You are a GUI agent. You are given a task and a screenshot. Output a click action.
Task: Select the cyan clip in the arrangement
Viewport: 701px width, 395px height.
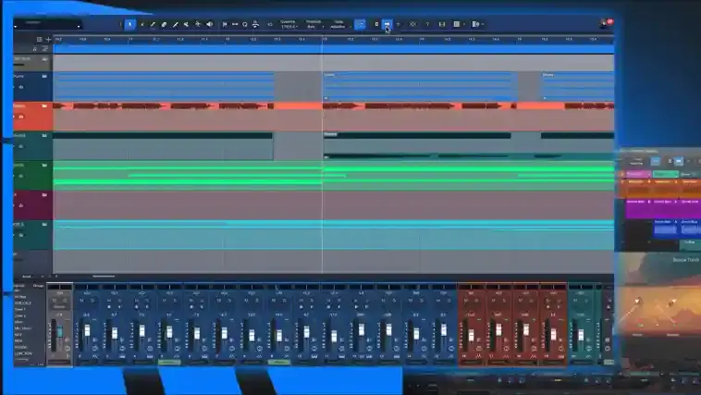[x=334, y=235]
